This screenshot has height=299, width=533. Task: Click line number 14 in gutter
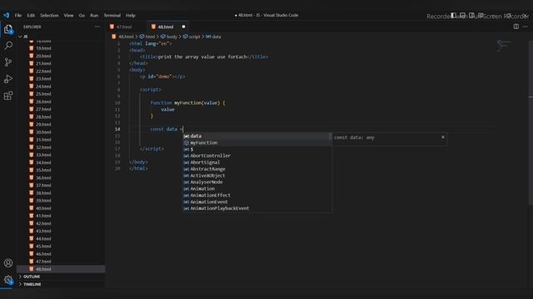[117, 130]
